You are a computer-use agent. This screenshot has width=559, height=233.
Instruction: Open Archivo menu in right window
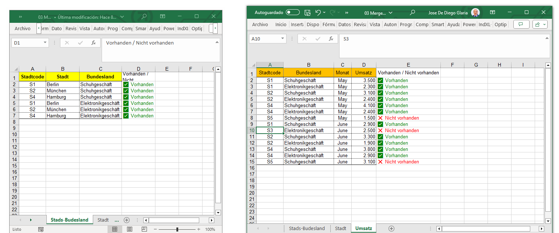tap(260, 24)
